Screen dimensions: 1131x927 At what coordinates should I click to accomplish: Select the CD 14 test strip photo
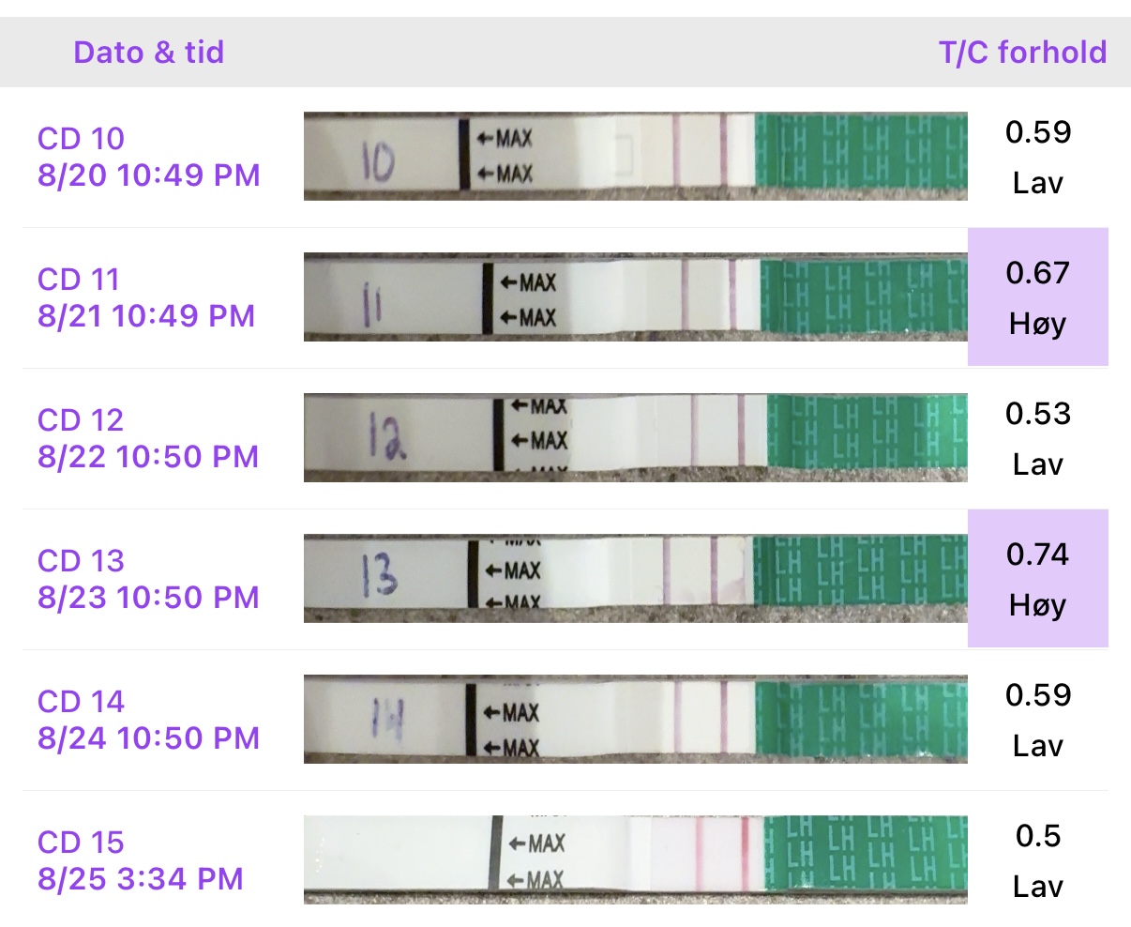click(x=635, y=720)
